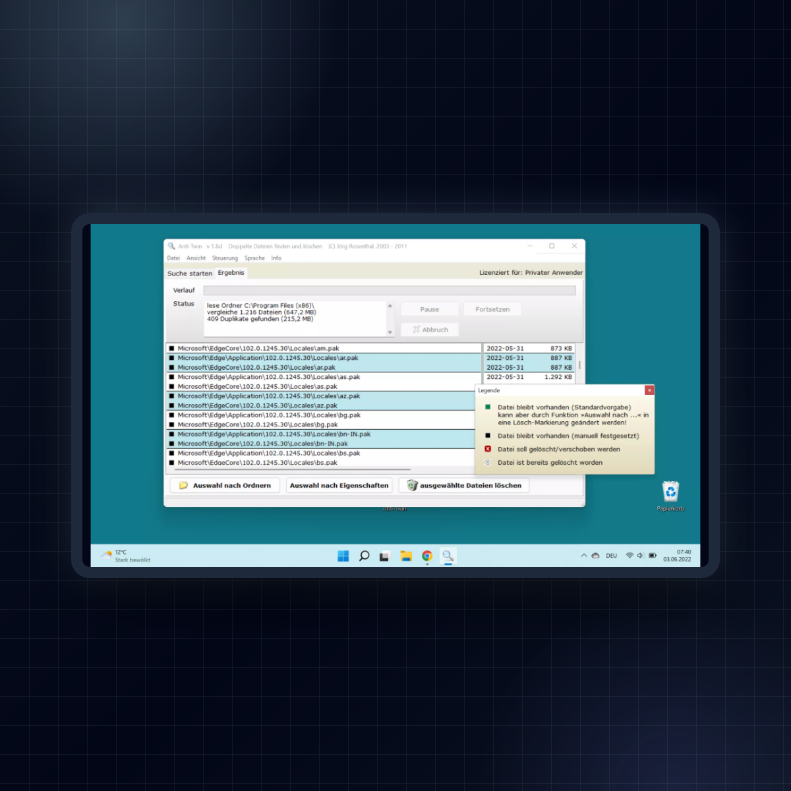The image size is (791, 791).
Task: Click inside the Status text box
Action: [x=295, y=319]
